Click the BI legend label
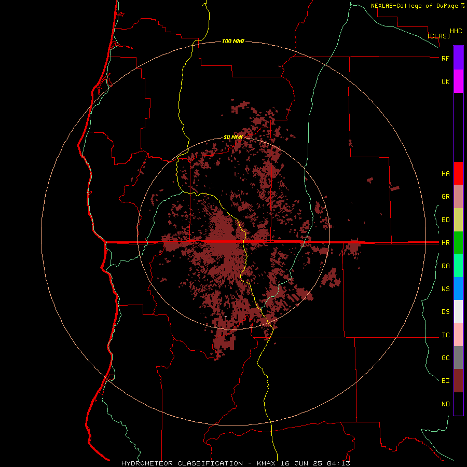The width and height of the screenshot is (467, 467). click(x=445, y=381)
